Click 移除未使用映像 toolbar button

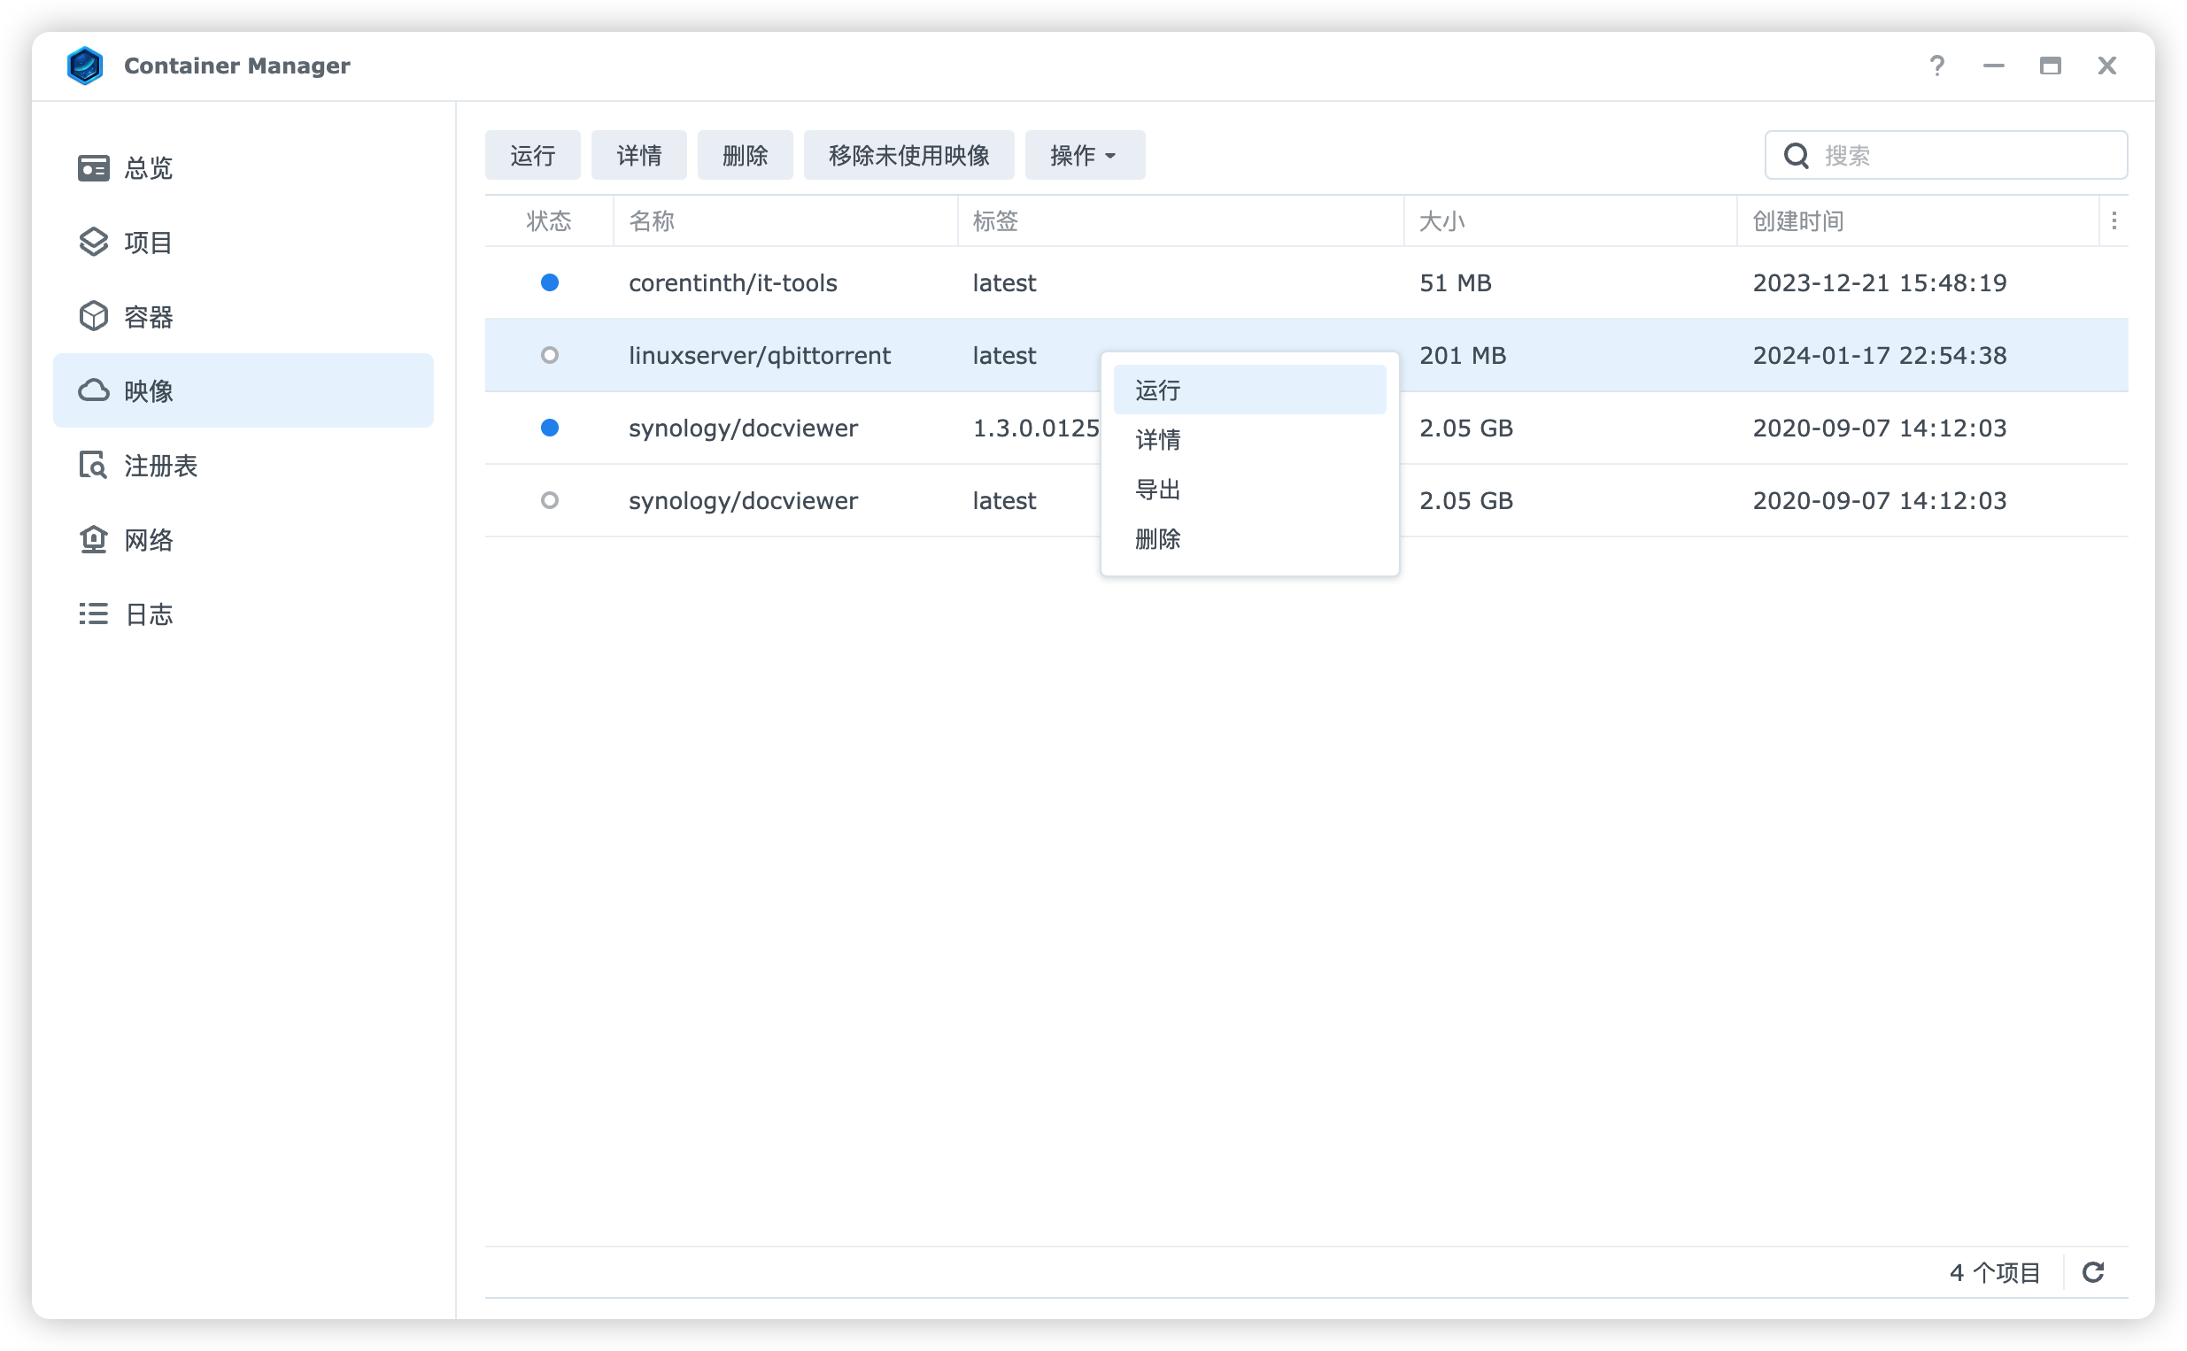(908, 156)
